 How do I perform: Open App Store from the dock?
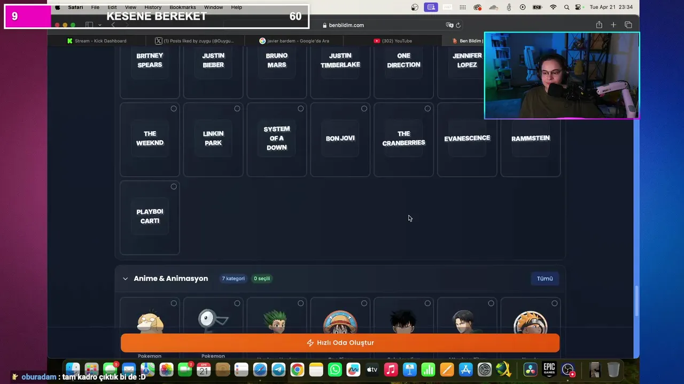point(465,370)
